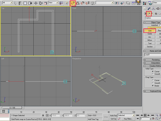Click the Set Key button
Screen dimensions: 161x121
pos(113,119)
